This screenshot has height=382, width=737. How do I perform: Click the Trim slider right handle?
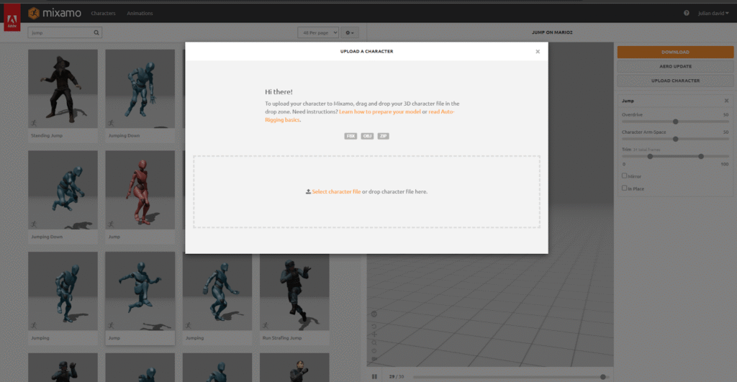(701, 156)
